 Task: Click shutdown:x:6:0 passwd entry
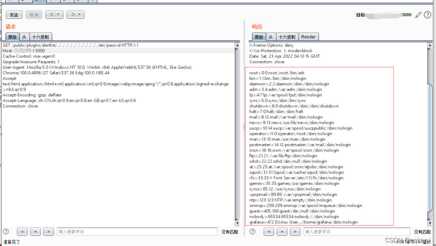[x=294, y=106]
